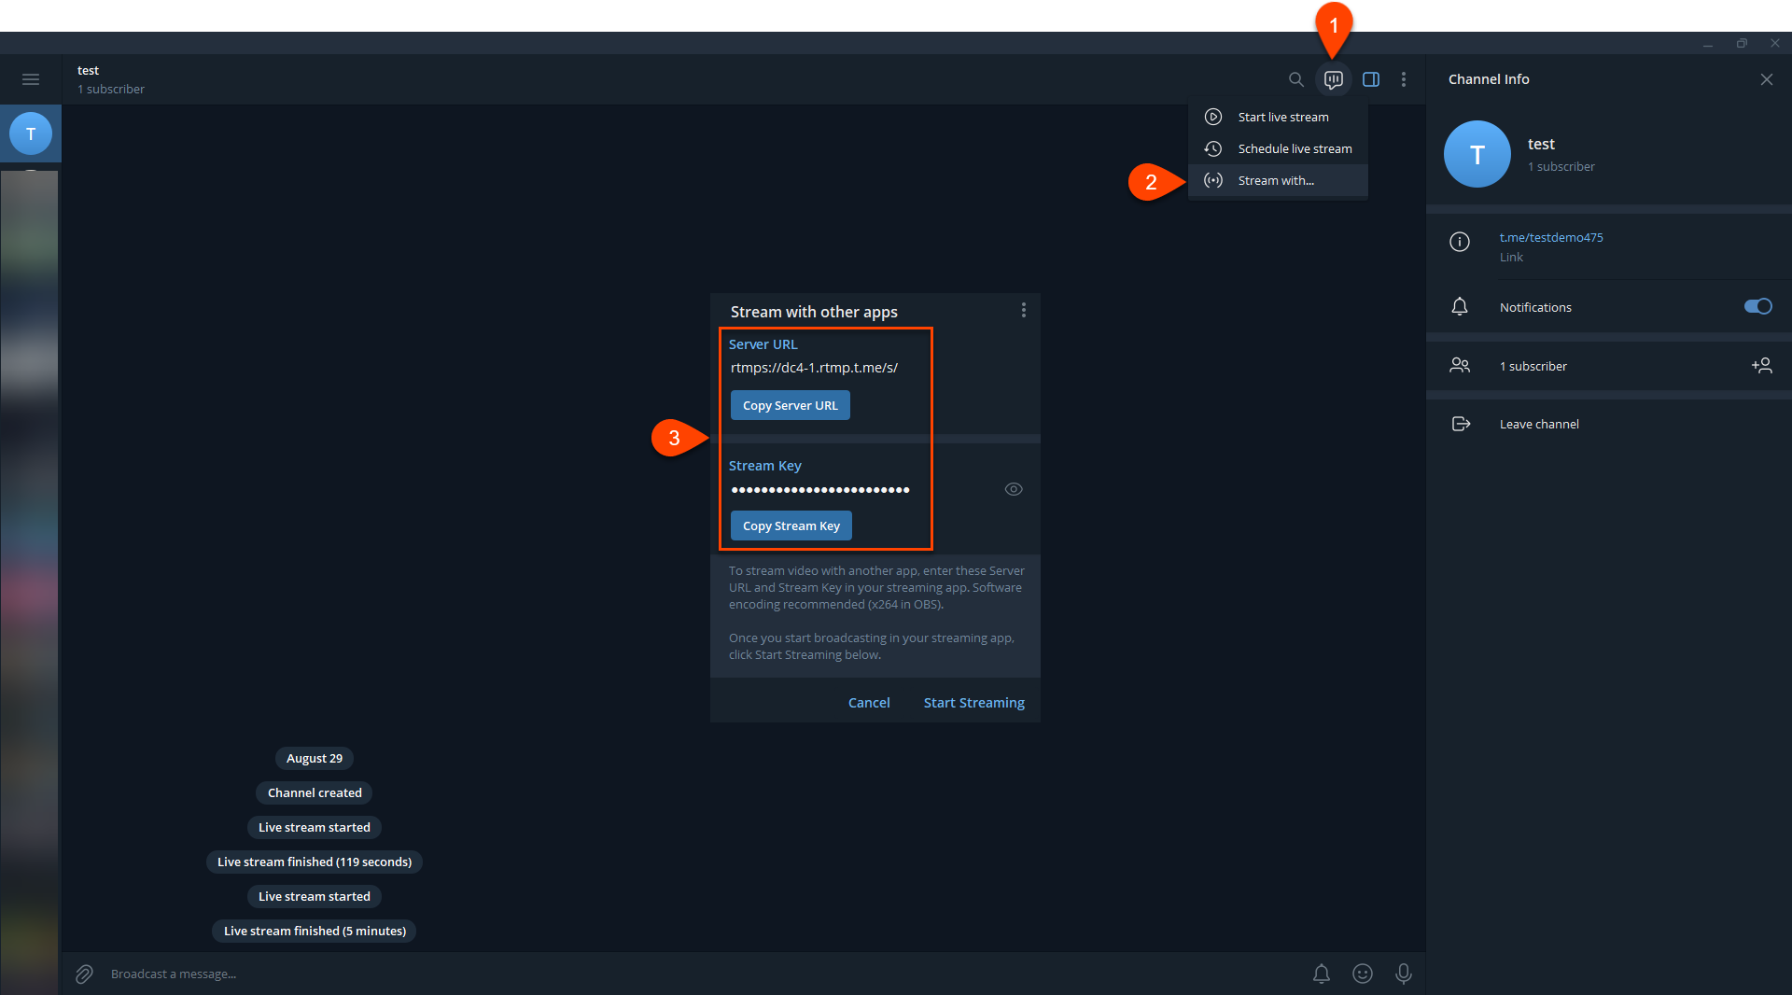This screenshot has height=995, width=1792.
Task: Click the Schedule live stream clock icon
Action: 1213,148
